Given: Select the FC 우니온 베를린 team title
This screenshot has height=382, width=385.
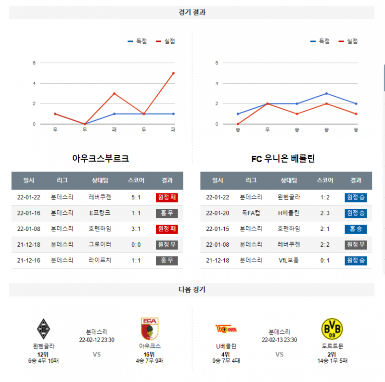Looking at the screenshot, I should [283, 159].
